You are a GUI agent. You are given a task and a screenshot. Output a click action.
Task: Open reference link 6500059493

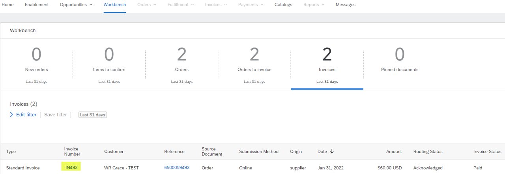pos(177,168)
